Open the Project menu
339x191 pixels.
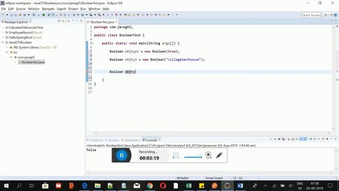pyautogui.click(x=73, y=9)
